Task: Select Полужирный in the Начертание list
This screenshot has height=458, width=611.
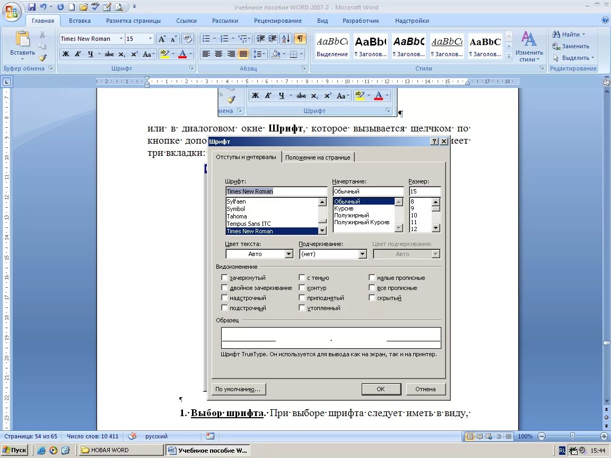Action: [x=364, y=215]
